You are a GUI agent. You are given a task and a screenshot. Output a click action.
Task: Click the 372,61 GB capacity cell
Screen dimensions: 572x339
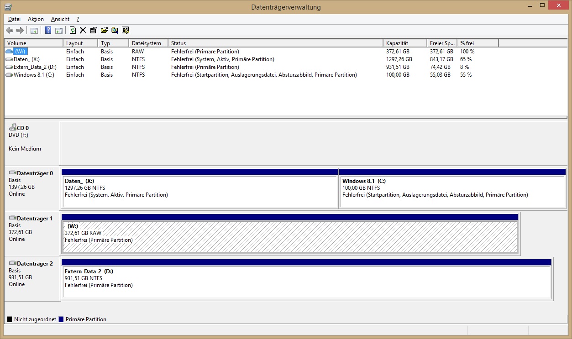[398, 52]
